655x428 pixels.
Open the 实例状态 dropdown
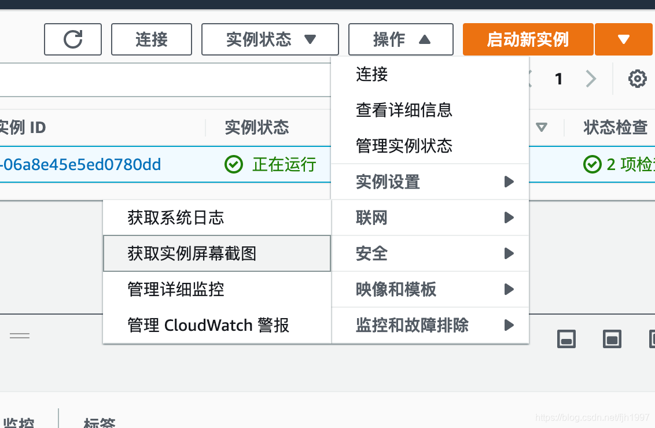pyautogui.click(x=270, y=39)
